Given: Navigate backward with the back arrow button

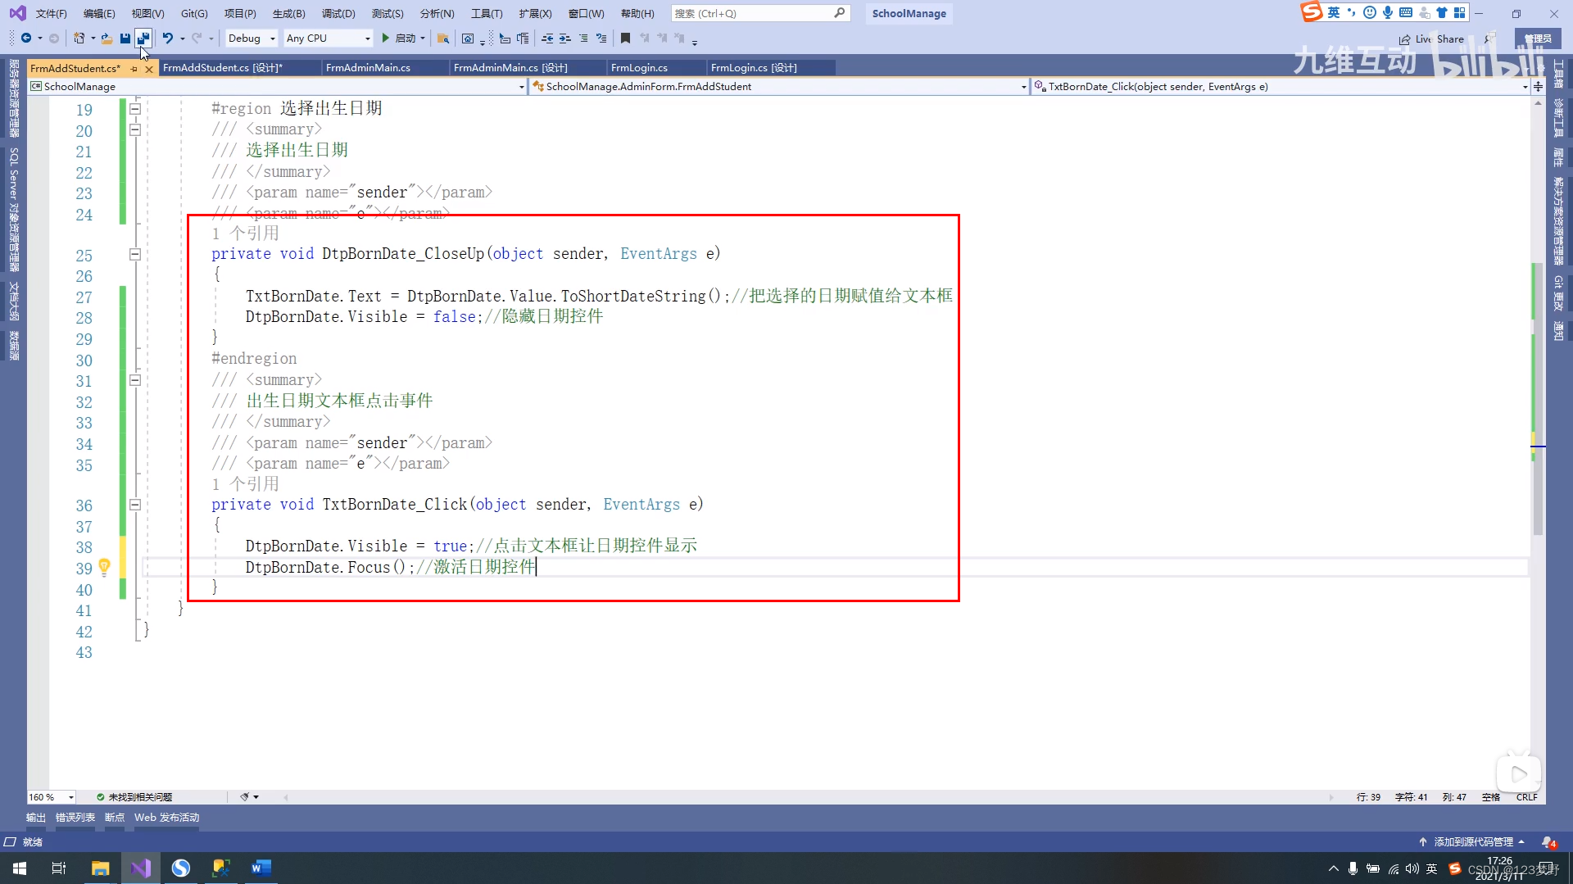Looking at the screenshot, I should click(x=26, y=39).
